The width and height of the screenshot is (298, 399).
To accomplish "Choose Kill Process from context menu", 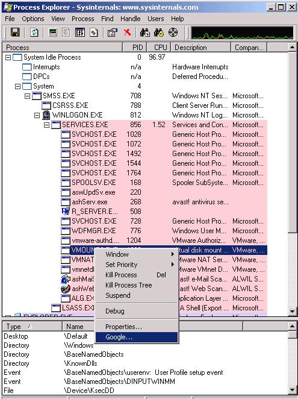I will [x=137, y=275].
